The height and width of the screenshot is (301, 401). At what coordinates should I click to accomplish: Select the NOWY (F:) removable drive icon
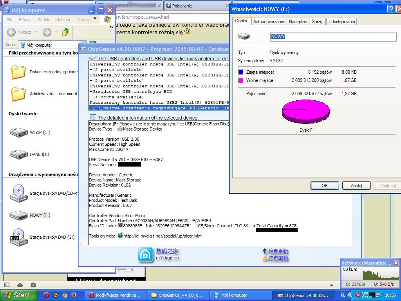point(19,215)
